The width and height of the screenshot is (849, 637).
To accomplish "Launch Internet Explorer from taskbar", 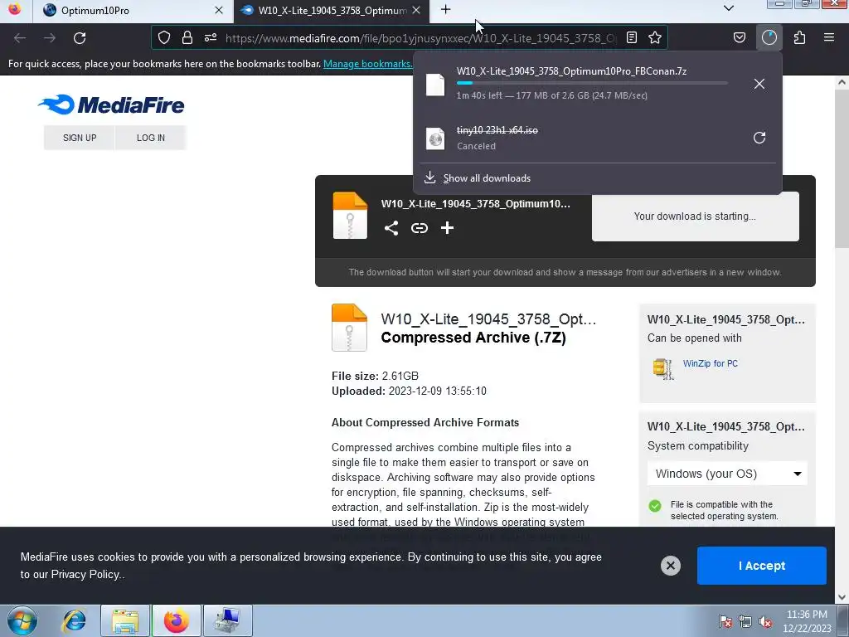I will coord(74,620).
